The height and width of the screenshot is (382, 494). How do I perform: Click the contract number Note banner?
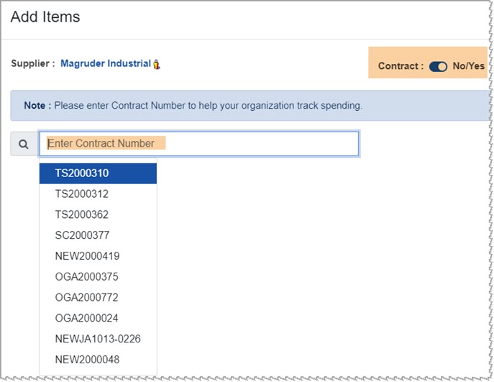pos(250,106)
